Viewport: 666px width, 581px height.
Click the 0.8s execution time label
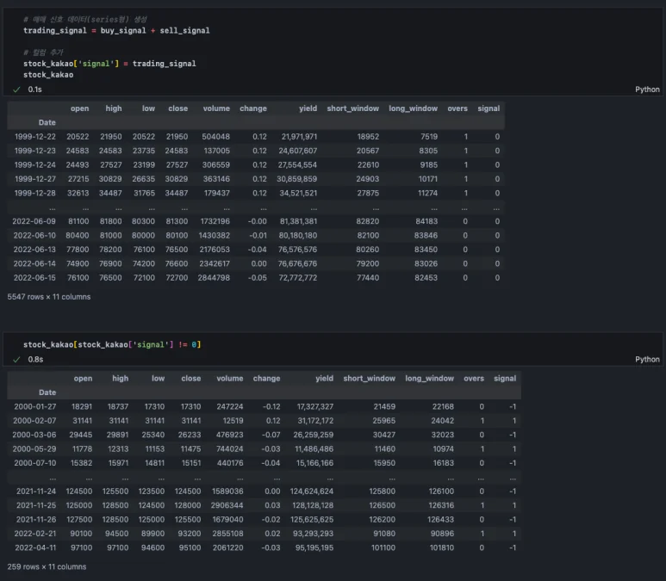35,360
